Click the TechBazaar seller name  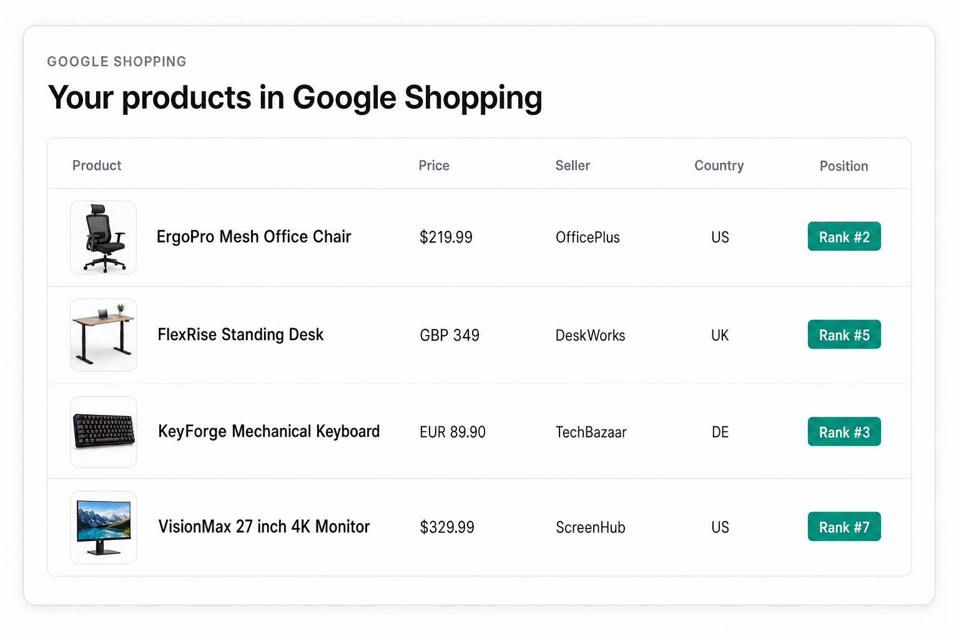[x=591, y=432]
